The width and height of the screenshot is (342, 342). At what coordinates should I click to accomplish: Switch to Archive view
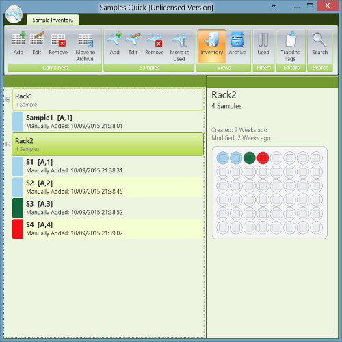(x=237, y=44)
